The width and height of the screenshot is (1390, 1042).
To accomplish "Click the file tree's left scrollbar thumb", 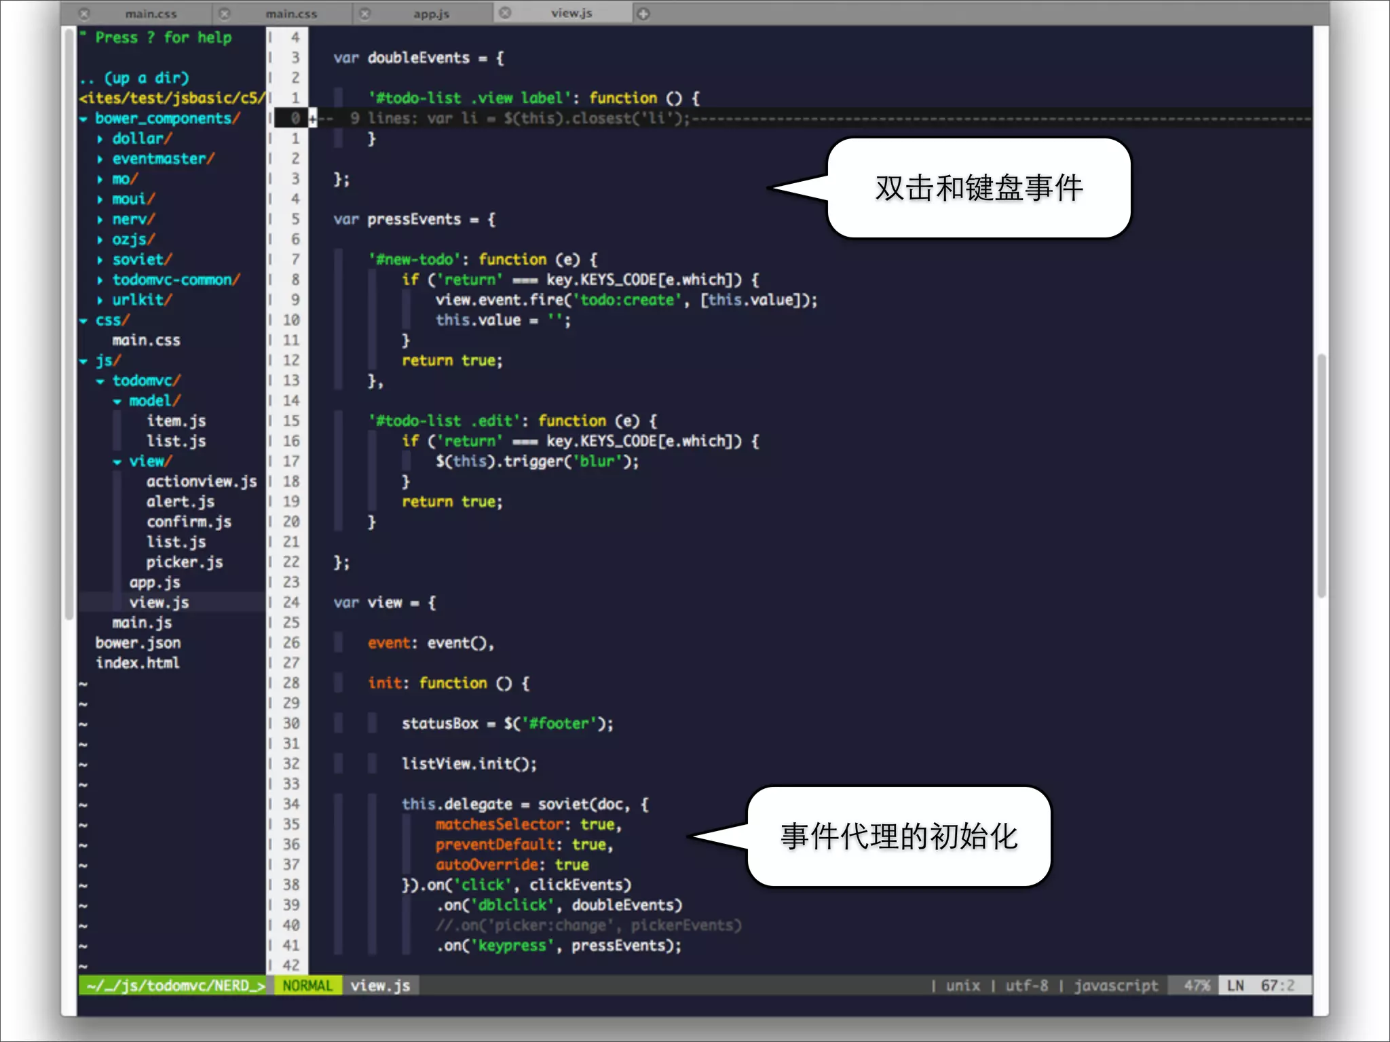I will [x=69, y=324].
